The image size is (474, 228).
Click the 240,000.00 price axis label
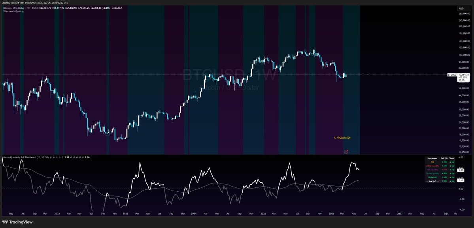pyautogui.click(x=465, y=21)
